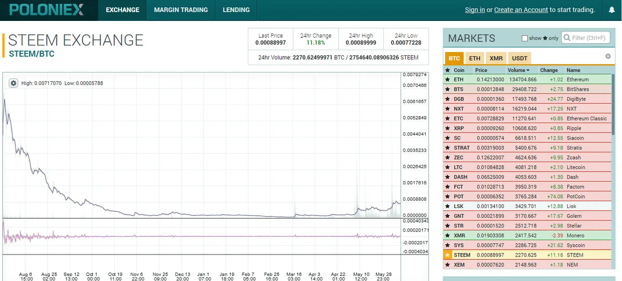Toggle the star for SYS market
Image resolution: width=622 pixels, height=281 pixels.
(x=448, y=245)
